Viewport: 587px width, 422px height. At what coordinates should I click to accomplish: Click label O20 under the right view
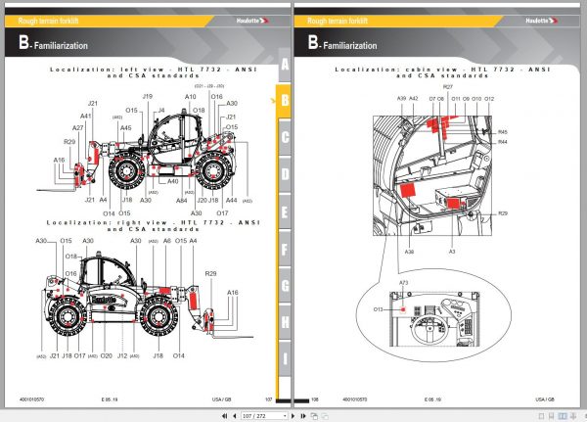click(107, 355)
